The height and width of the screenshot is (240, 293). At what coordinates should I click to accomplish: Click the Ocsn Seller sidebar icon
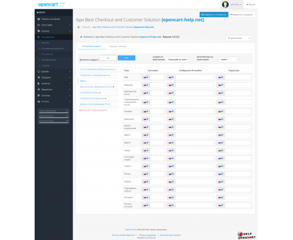39,25
